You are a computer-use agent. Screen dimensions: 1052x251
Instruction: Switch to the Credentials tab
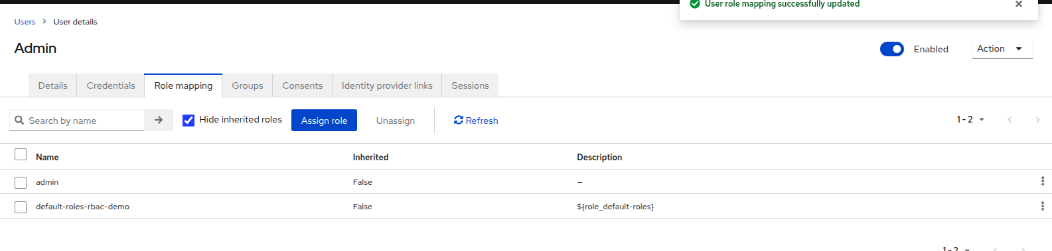[111, 85]
